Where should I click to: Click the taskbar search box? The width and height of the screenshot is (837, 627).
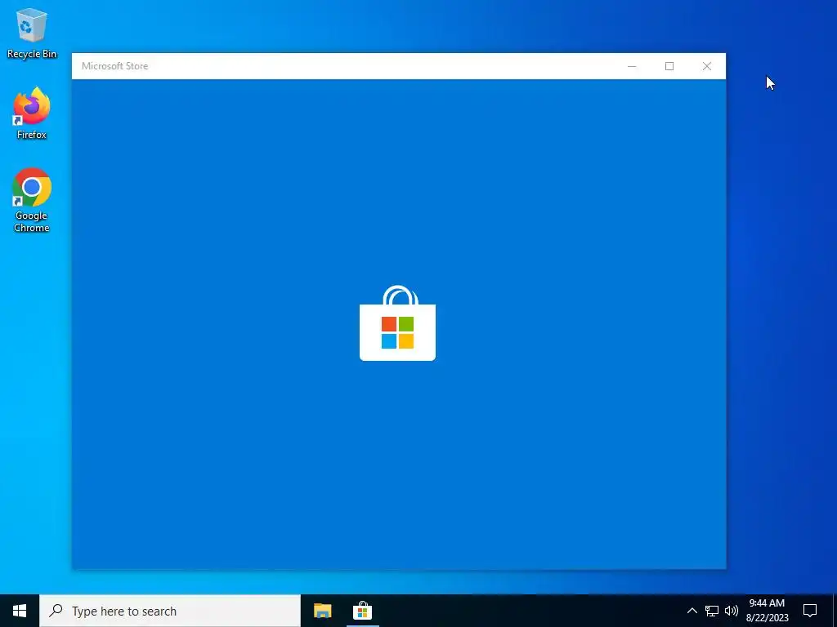(170, 611)
